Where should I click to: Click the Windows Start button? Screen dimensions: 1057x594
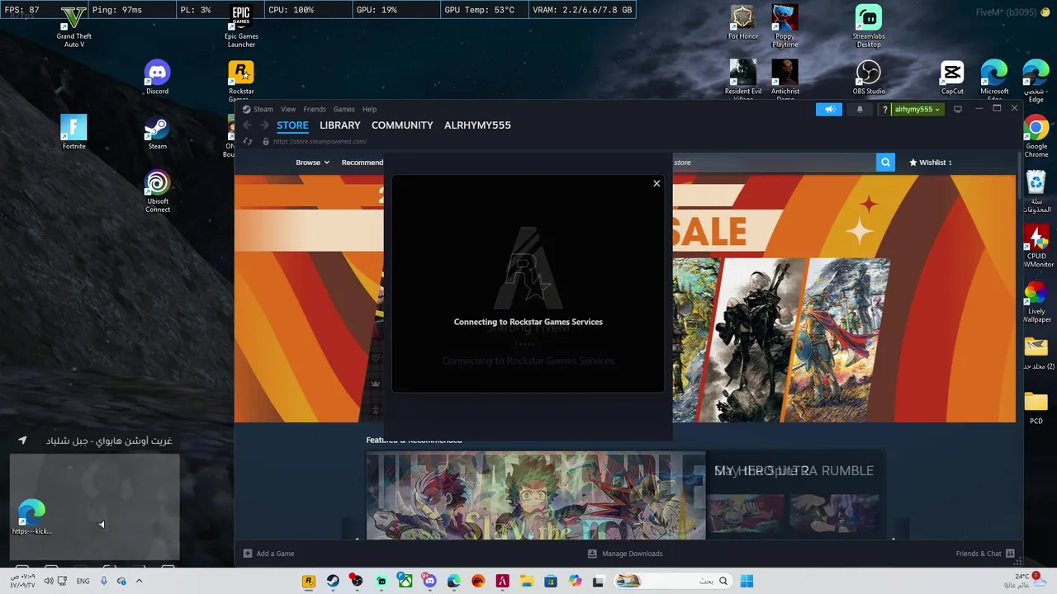click(x=747, y=581)
